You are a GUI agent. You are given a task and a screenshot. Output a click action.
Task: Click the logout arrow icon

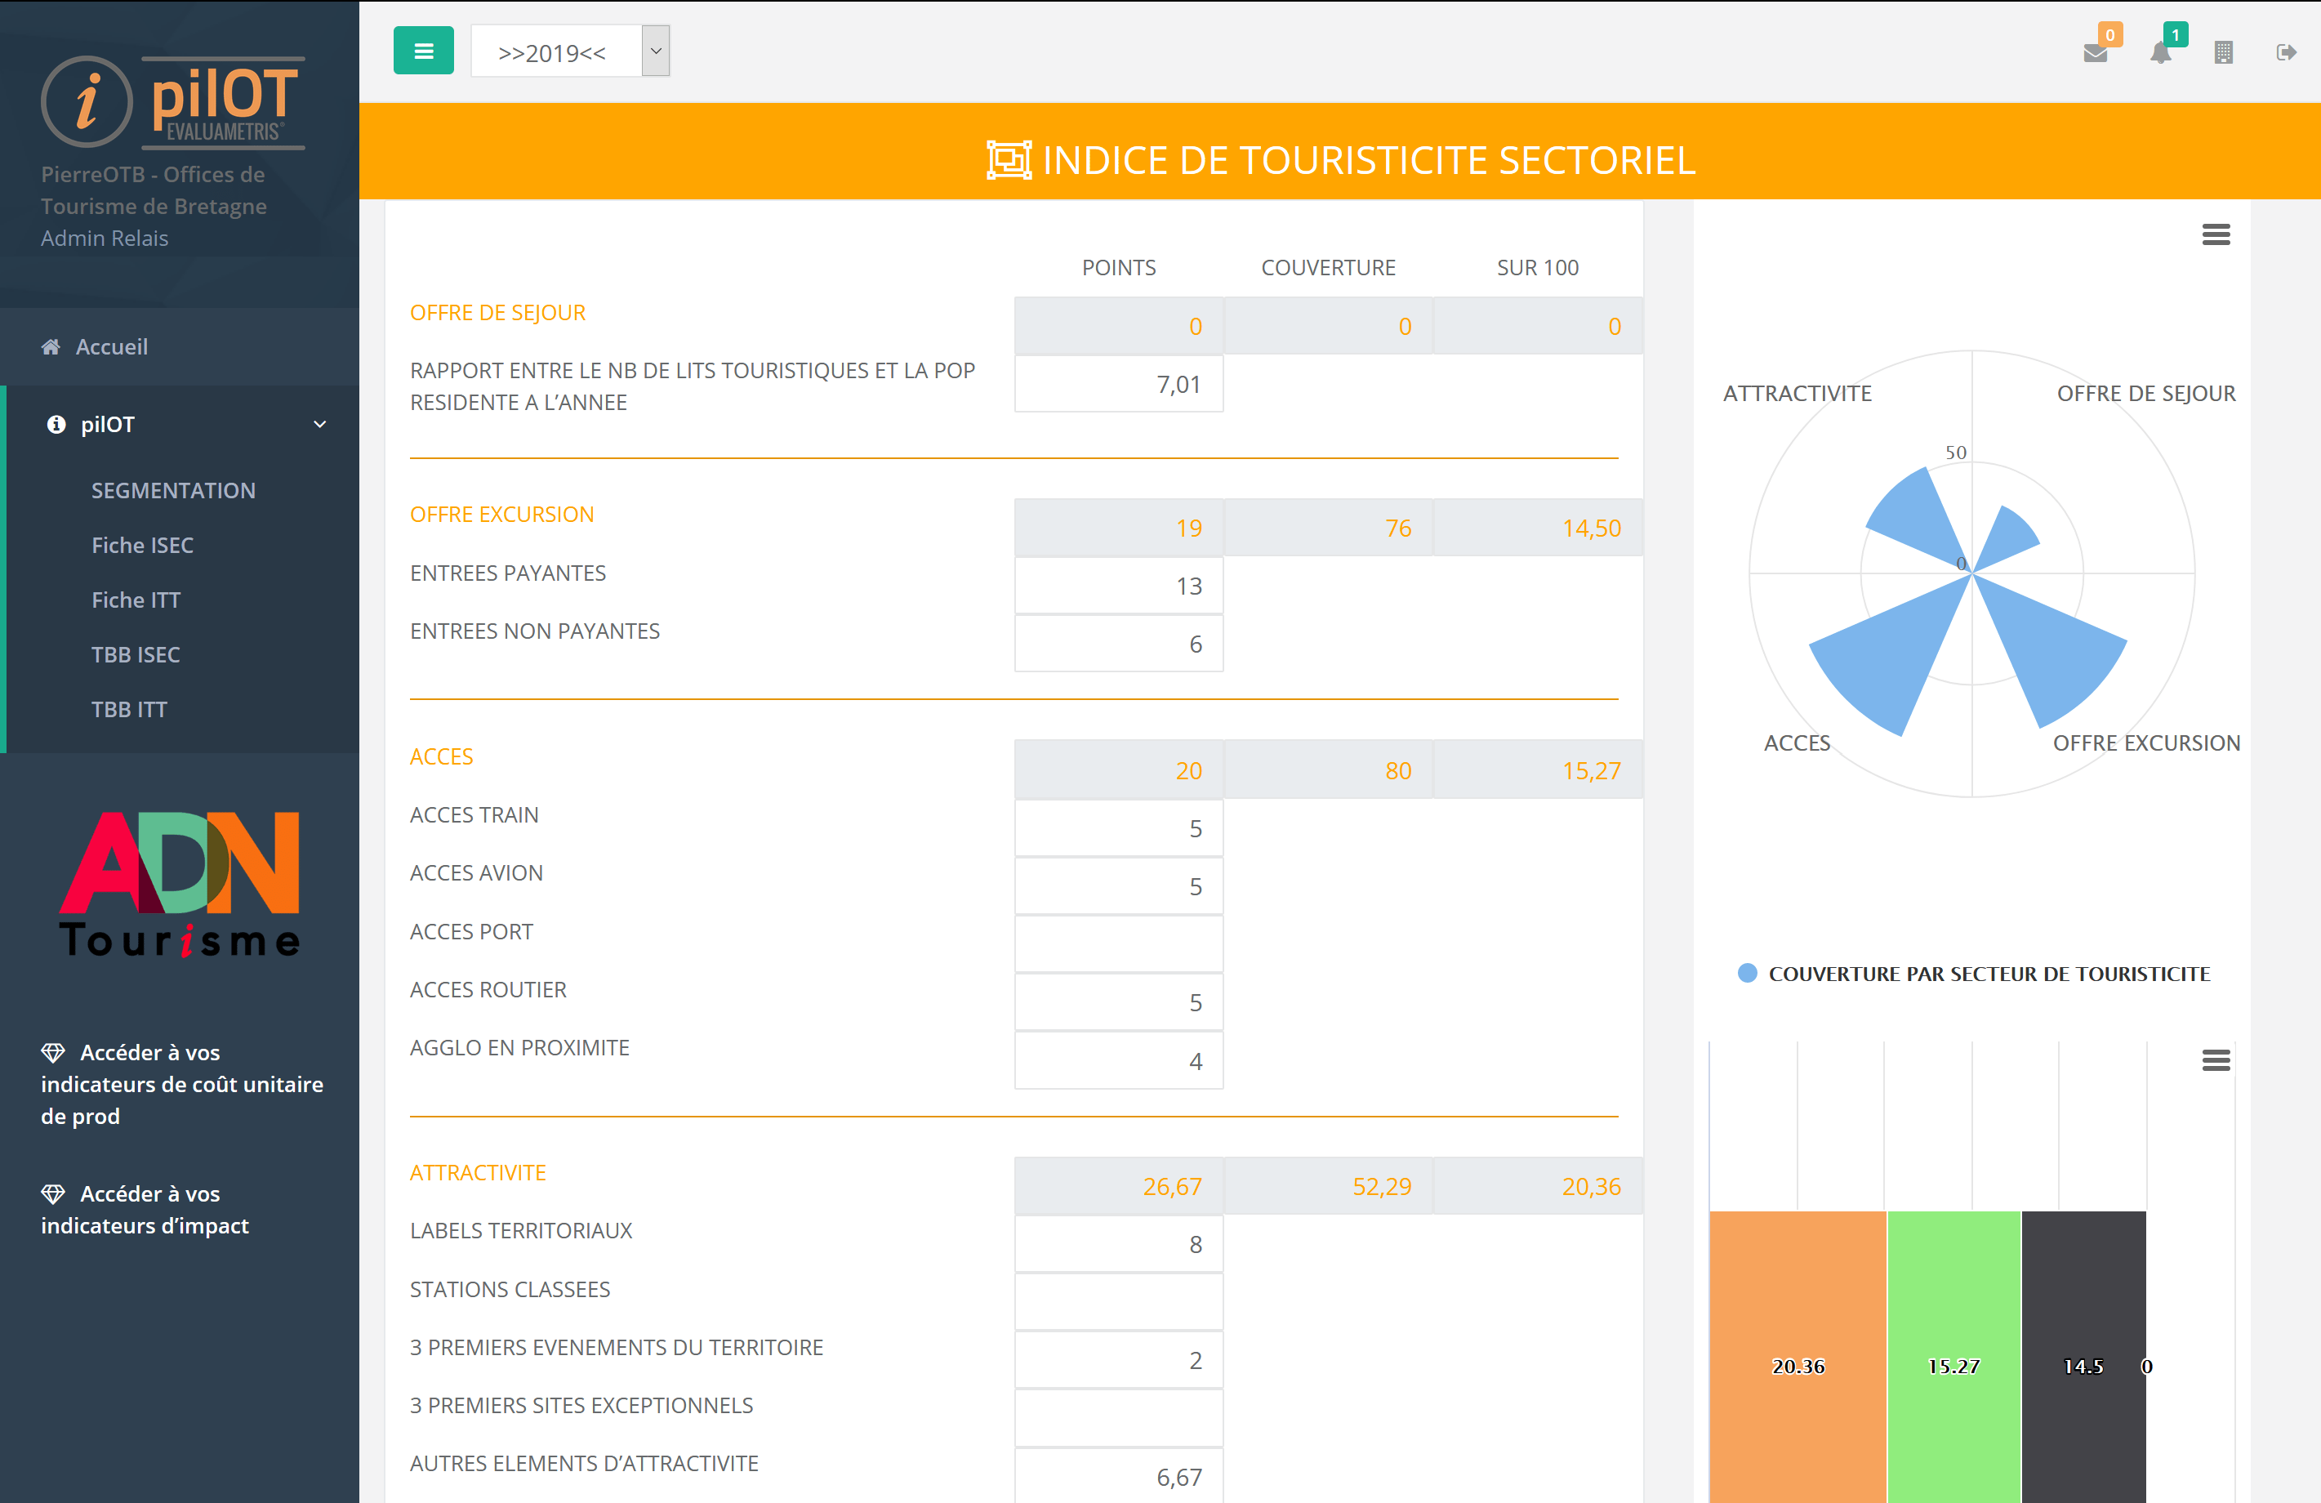[2286, 52]
